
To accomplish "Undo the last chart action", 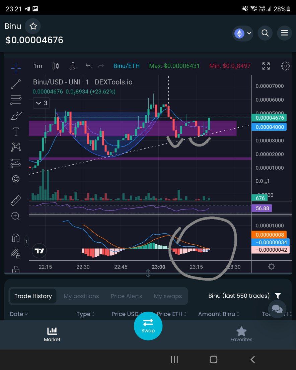I will point(89,66).
